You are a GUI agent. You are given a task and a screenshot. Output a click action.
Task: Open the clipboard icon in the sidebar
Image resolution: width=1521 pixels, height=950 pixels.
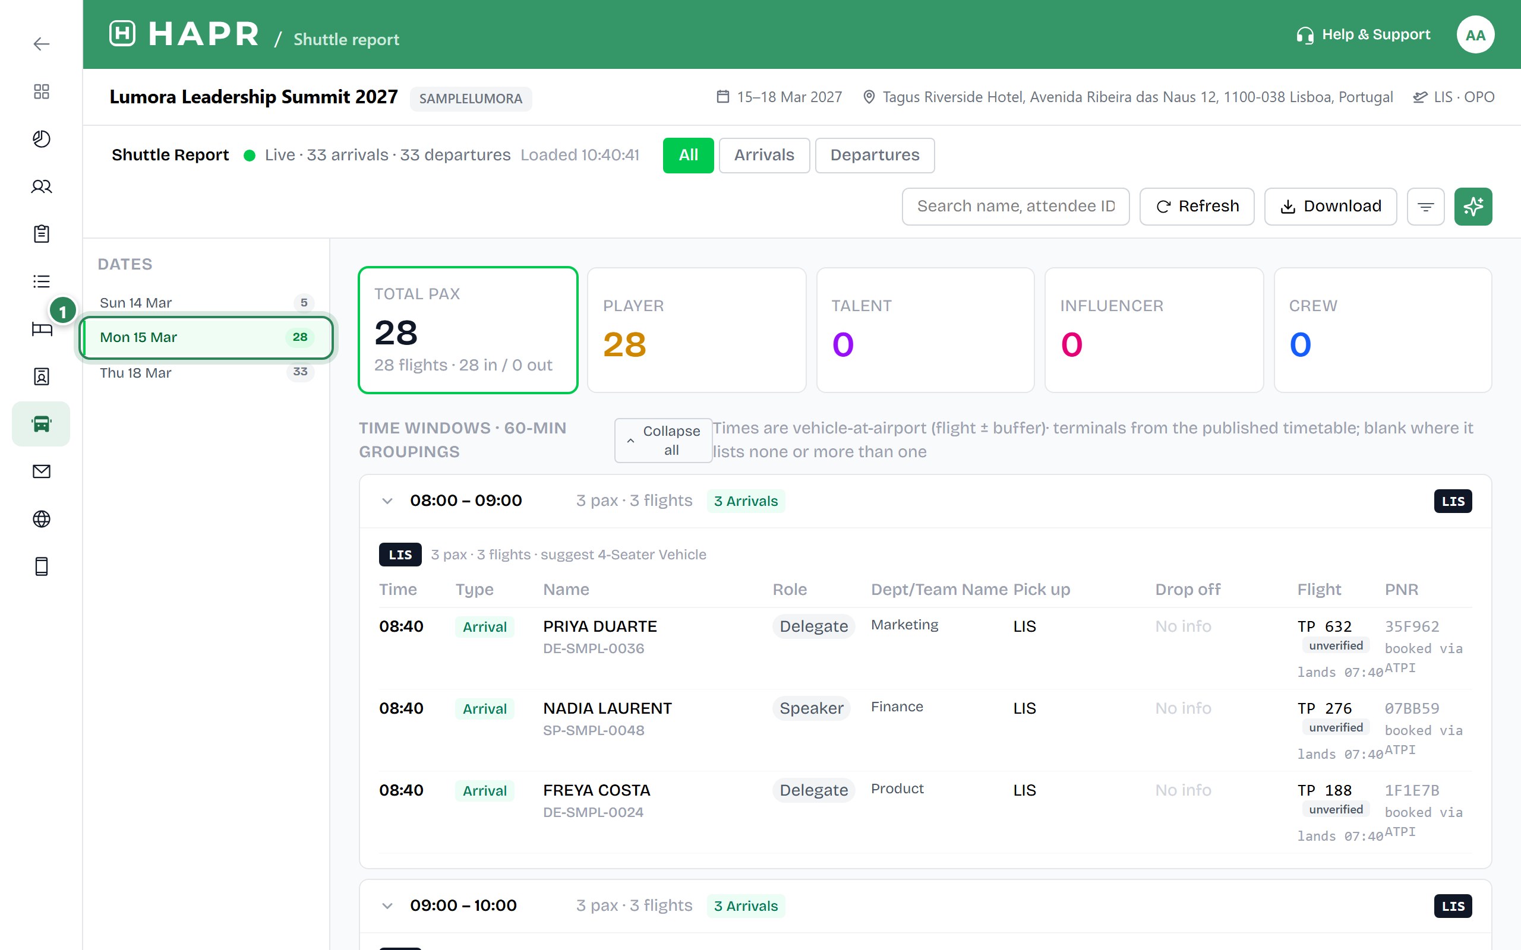[x=42, y=234]
